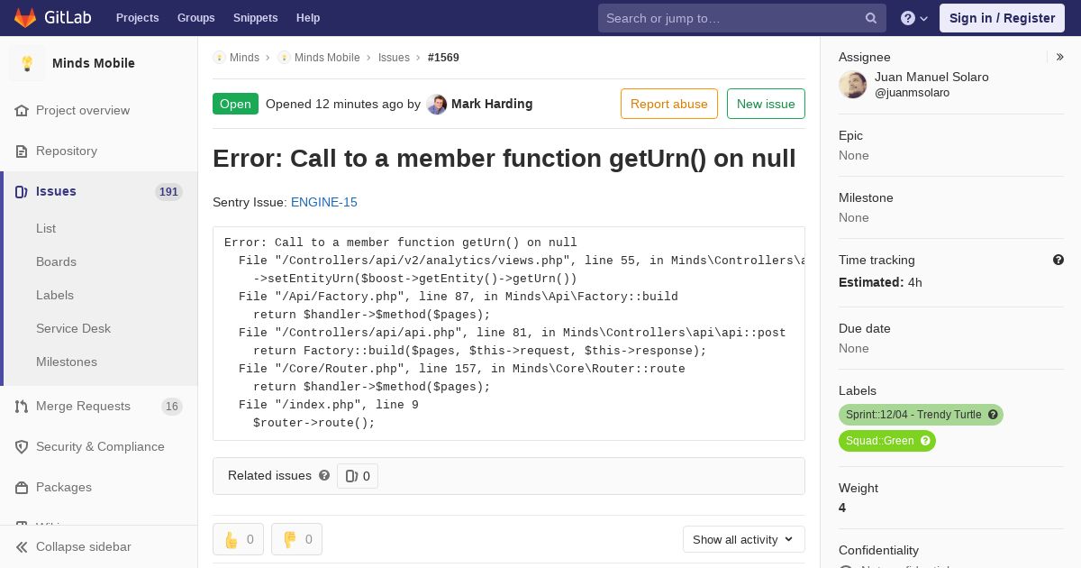Click the Minds breadcrumb link

244,57
